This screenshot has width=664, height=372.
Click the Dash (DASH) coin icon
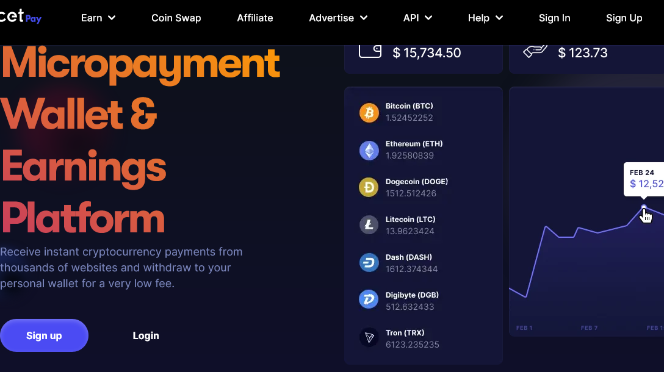369,262
